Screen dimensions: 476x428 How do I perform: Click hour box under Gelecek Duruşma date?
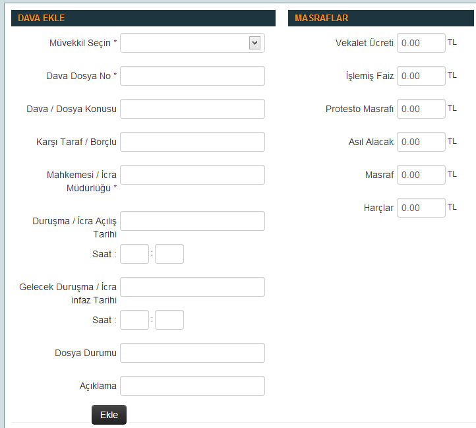tap(134, 320)
